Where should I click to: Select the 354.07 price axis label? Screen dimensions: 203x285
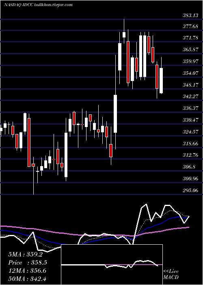pyautogui.click(x=190, y=73)
